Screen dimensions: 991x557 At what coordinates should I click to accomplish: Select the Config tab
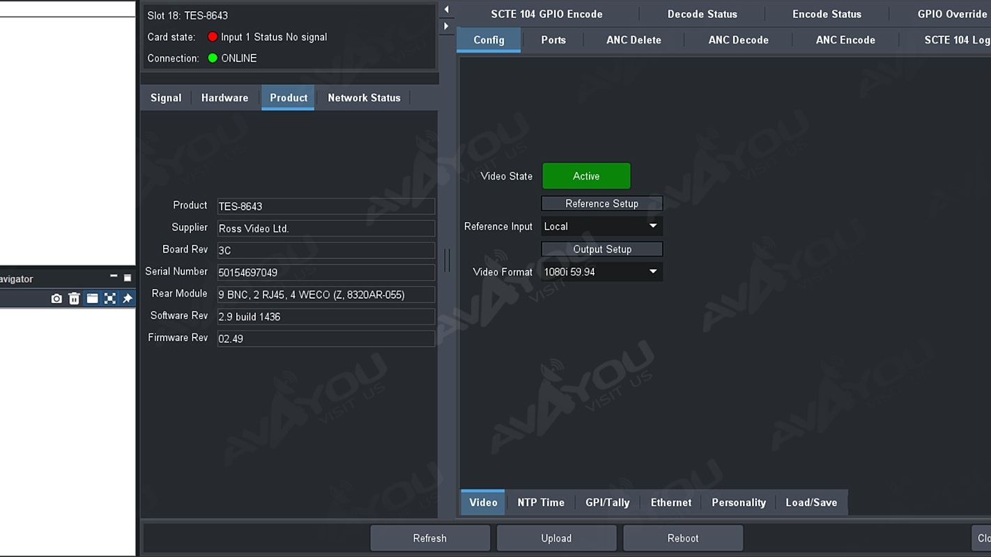pyautogui.click(x=489, y=40)
